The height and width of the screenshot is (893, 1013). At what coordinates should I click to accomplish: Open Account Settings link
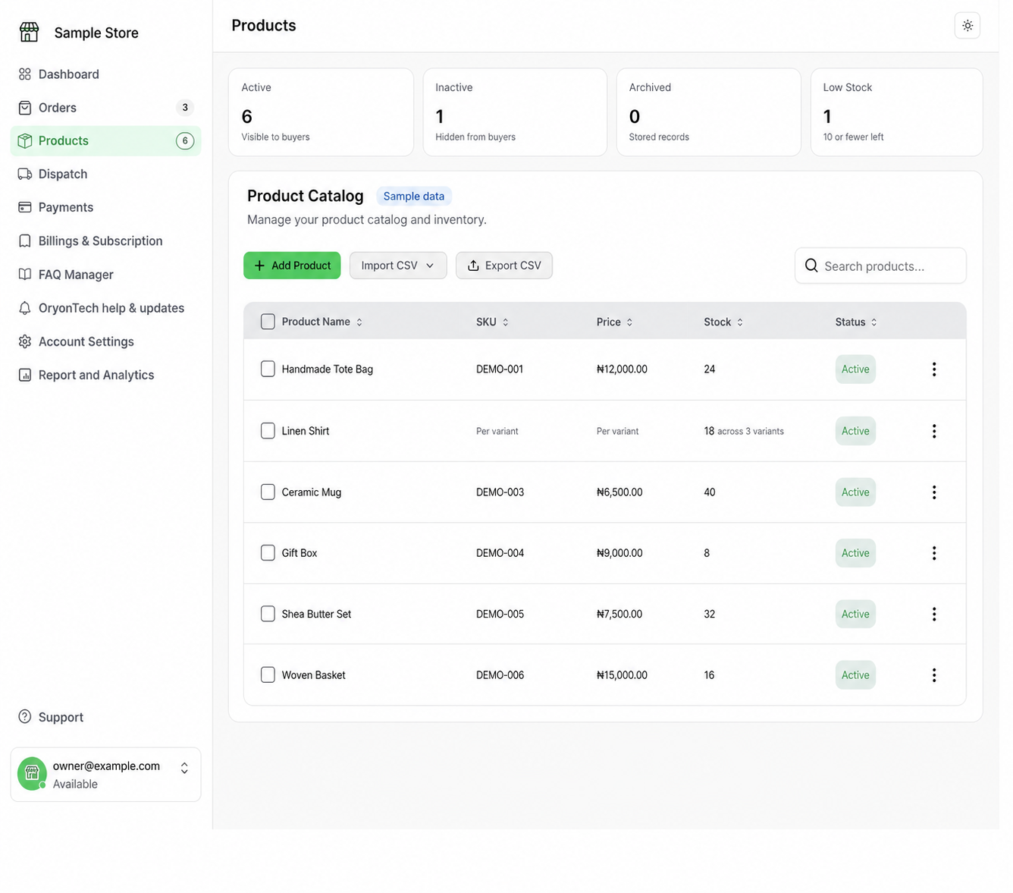coord(105,341)
